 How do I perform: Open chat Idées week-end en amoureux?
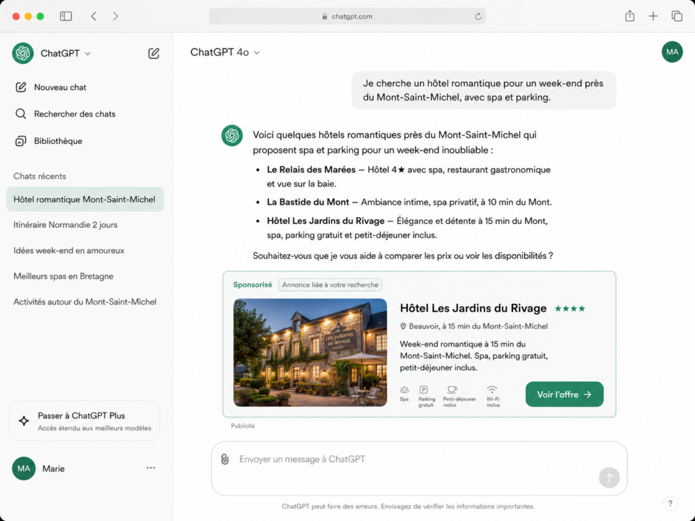pos(69,250)
